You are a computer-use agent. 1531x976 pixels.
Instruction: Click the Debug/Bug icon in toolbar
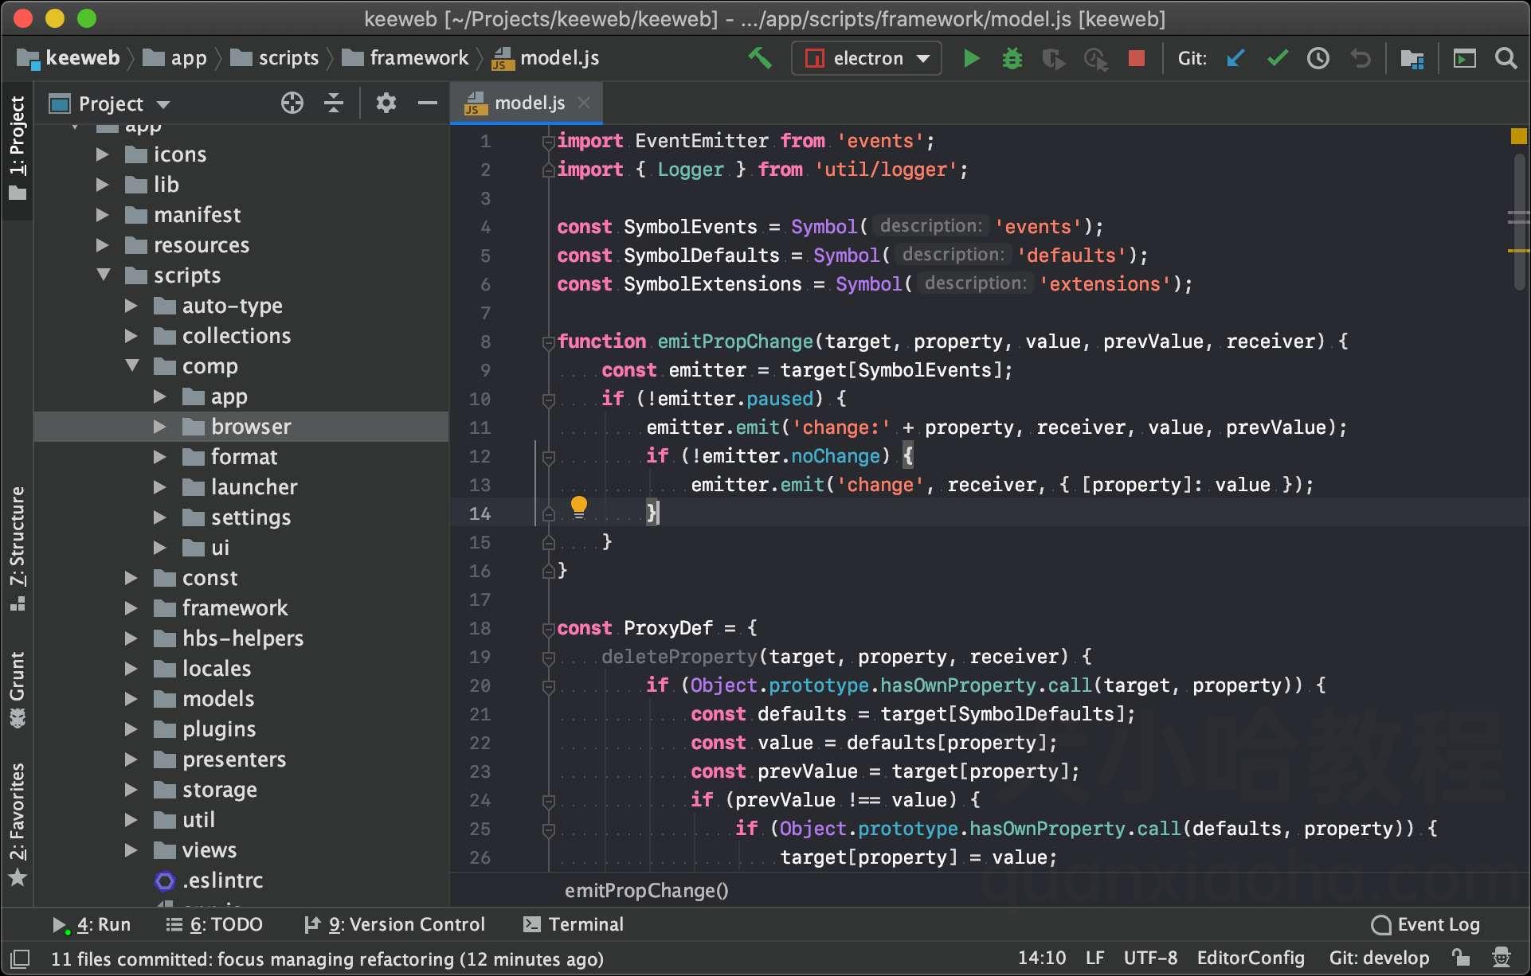pos(1011,58)
